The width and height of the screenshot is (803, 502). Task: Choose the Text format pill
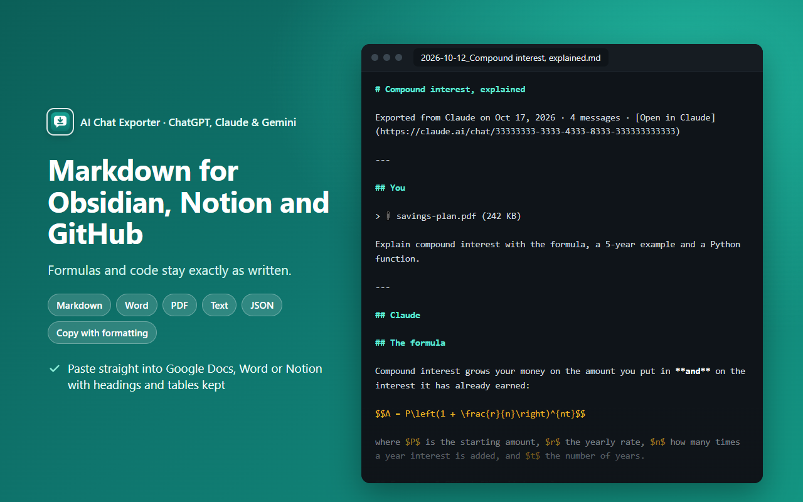tap(220, 305)
